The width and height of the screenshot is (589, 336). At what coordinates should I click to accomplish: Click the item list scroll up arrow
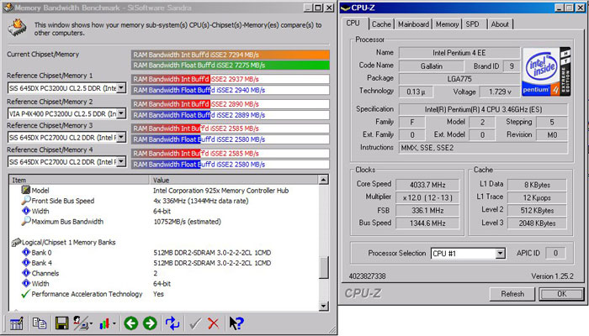pyautogui.click(x=323, y=180)
